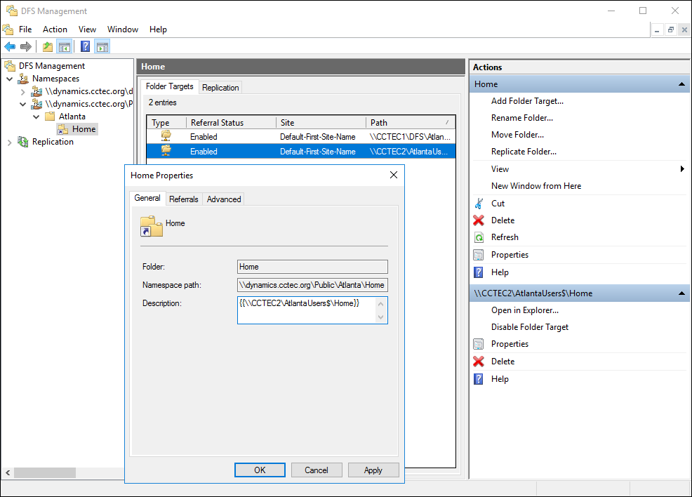Click the Up One Level folder icon
Viewport: 692px width, 497px height.
click(47, 47)
